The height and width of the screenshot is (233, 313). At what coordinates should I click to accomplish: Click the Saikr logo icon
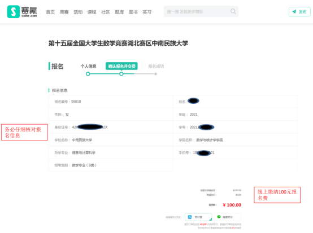tap(14, 12)
